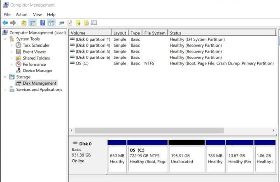Sort by the Layout column header
Screen dimensions: 280x182
pyautogui.click(x=120, y=33)
